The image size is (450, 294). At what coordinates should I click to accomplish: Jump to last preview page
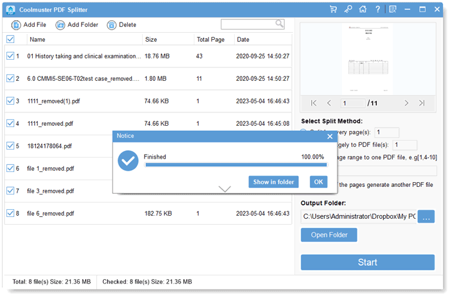click(422, 103)
